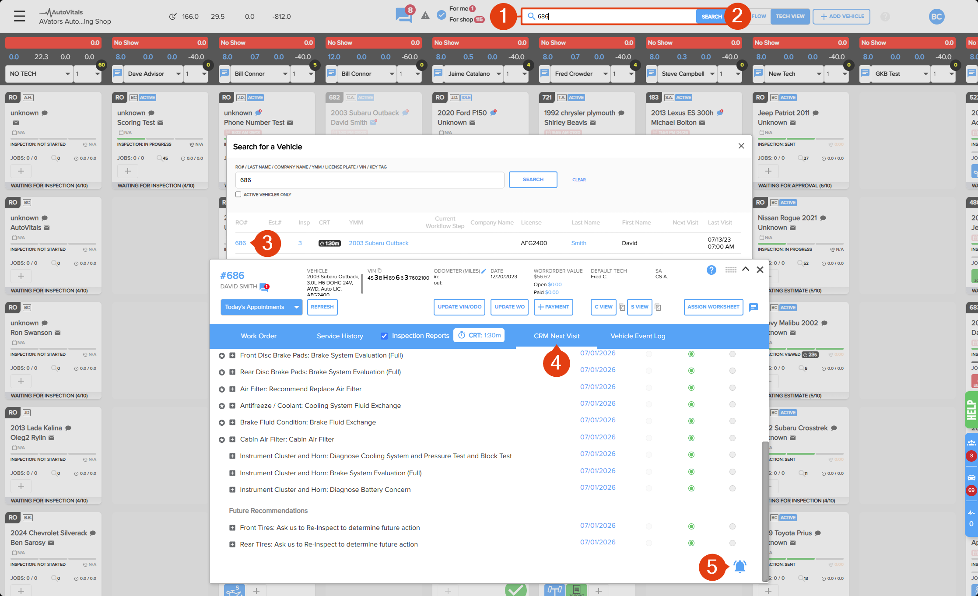Screen dimensions: 978x596
Task: Open the reminder bell icon
Action: pyautogui.click(x=740, y=567)
